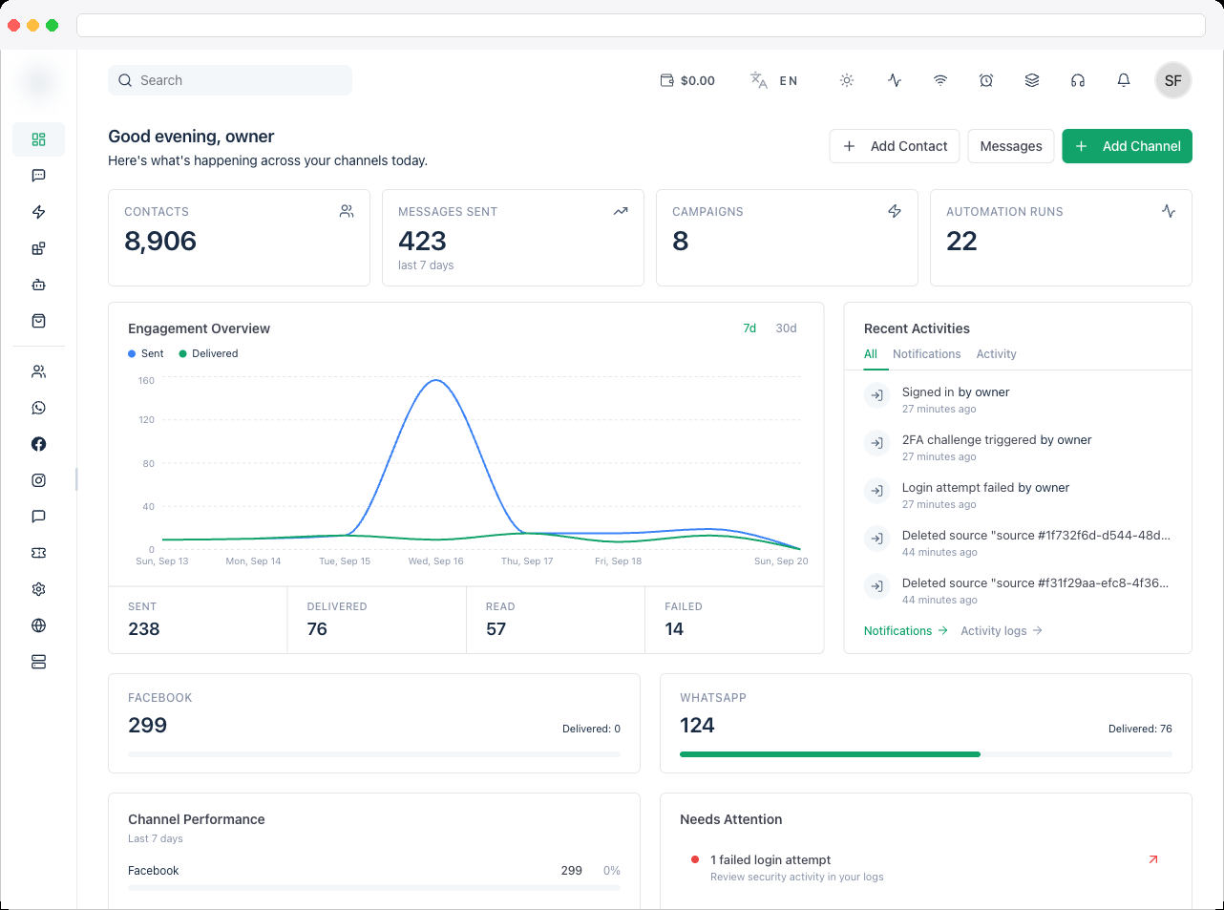The height and width of the screenshot is (910, 1224).
Task: Open the activity pulse icon in header
Action: click(895, 80)
